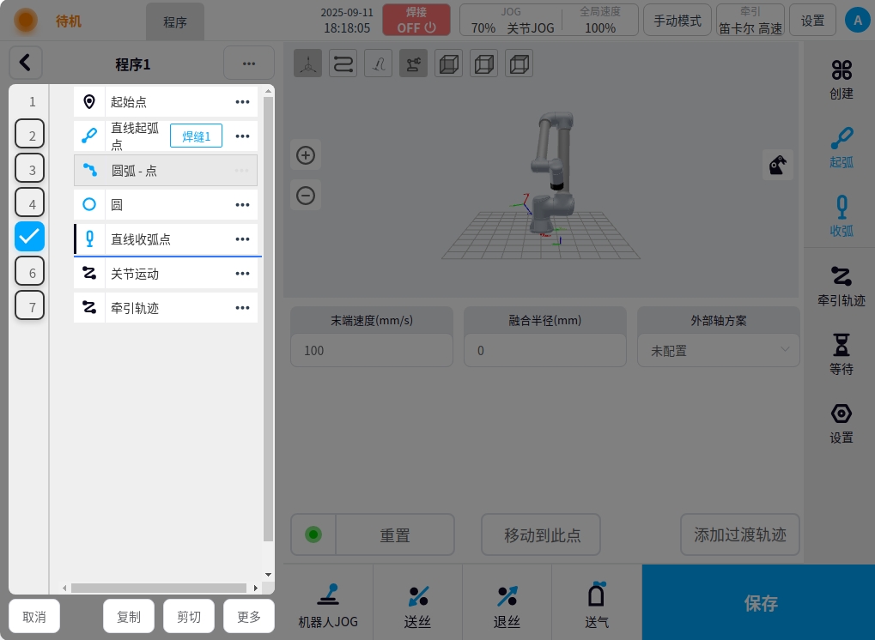This screenshot has height=640, width=875.
Task: Uncheck the checked row 5 checkbox
Action: tap(30, 237)
